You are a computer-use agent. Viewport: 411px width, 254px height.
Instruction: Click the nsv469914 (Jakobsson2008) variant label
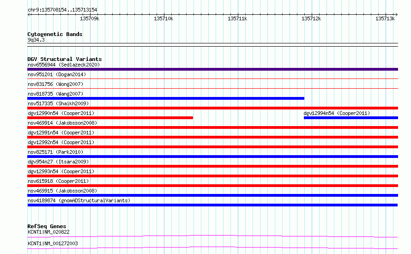tap(62, 123)
